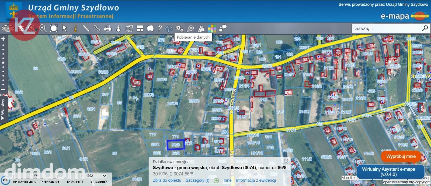
Task: Click parcel ID text '301906_2.0074.86/8'
Action: (x=173, y=174)
